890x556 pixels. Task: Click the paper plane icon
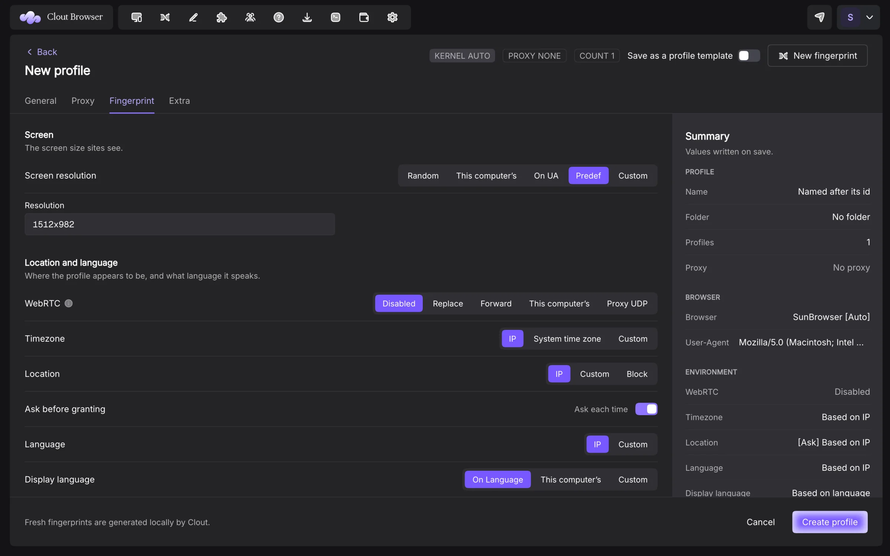(819, 17)
